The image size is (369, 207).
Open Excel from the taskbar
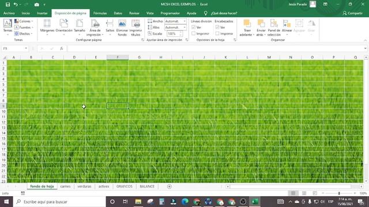point(255,202)
